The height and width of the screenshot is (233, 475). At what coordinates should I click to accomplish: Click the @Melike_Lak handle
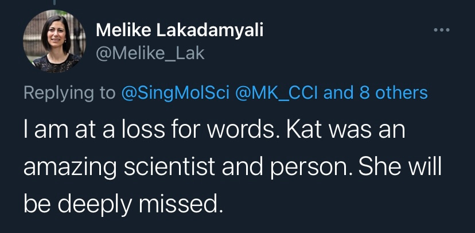150,54
